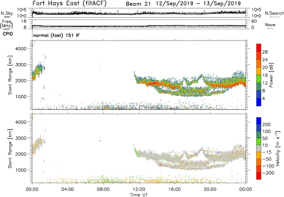
Task: Click the '1000' range tick in the velocity panel
Action: tap(21, 170)
